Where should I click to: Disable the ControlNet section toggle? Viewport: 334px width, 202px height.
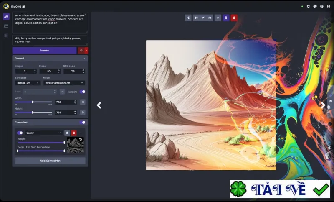tap(82, 122)
